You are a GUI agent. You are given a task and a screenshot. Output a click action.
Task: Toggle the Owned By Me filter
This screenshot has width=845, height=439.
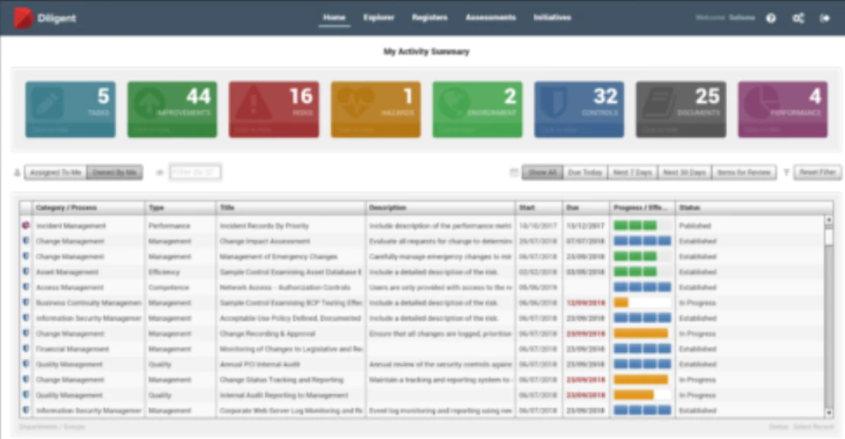click(x=114, y=172)
